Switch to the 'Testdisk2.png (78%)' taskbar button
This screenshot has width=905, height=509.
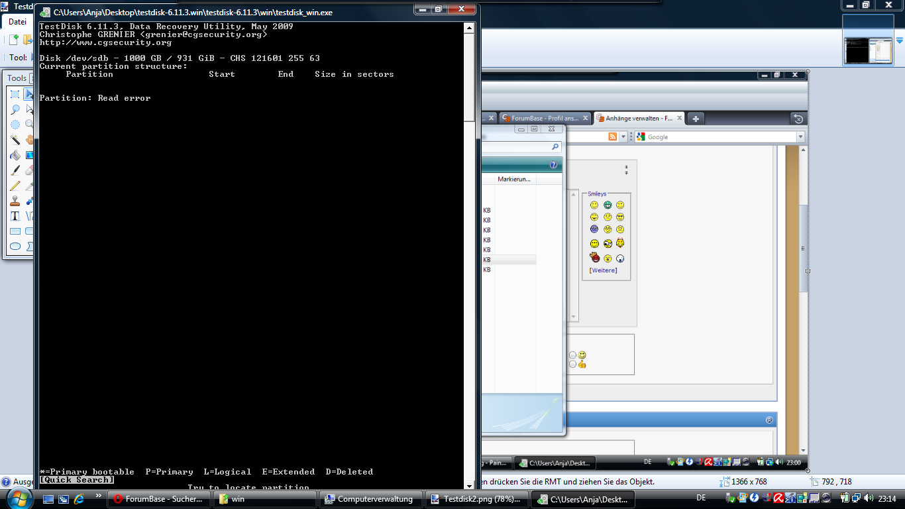point(477,499)
